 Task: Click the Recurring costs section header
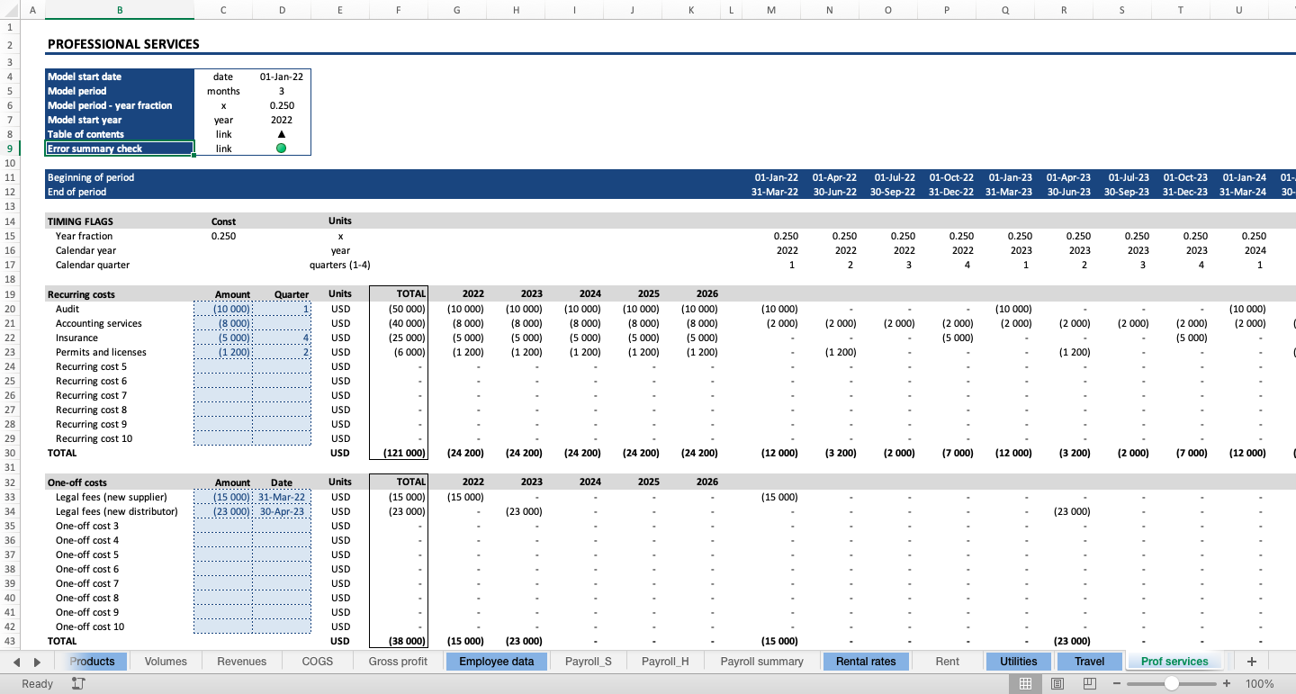tap(120, 294)
